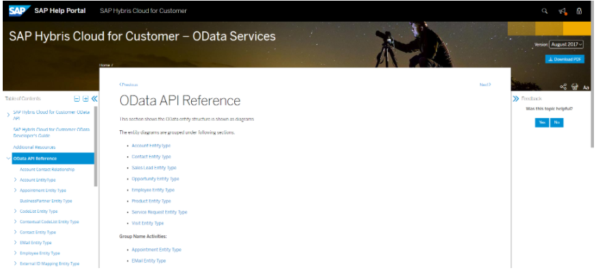Screen dimensions: 596x279
Task: Collapse the Feedback panel with double chevron
Action: [515, 99]
